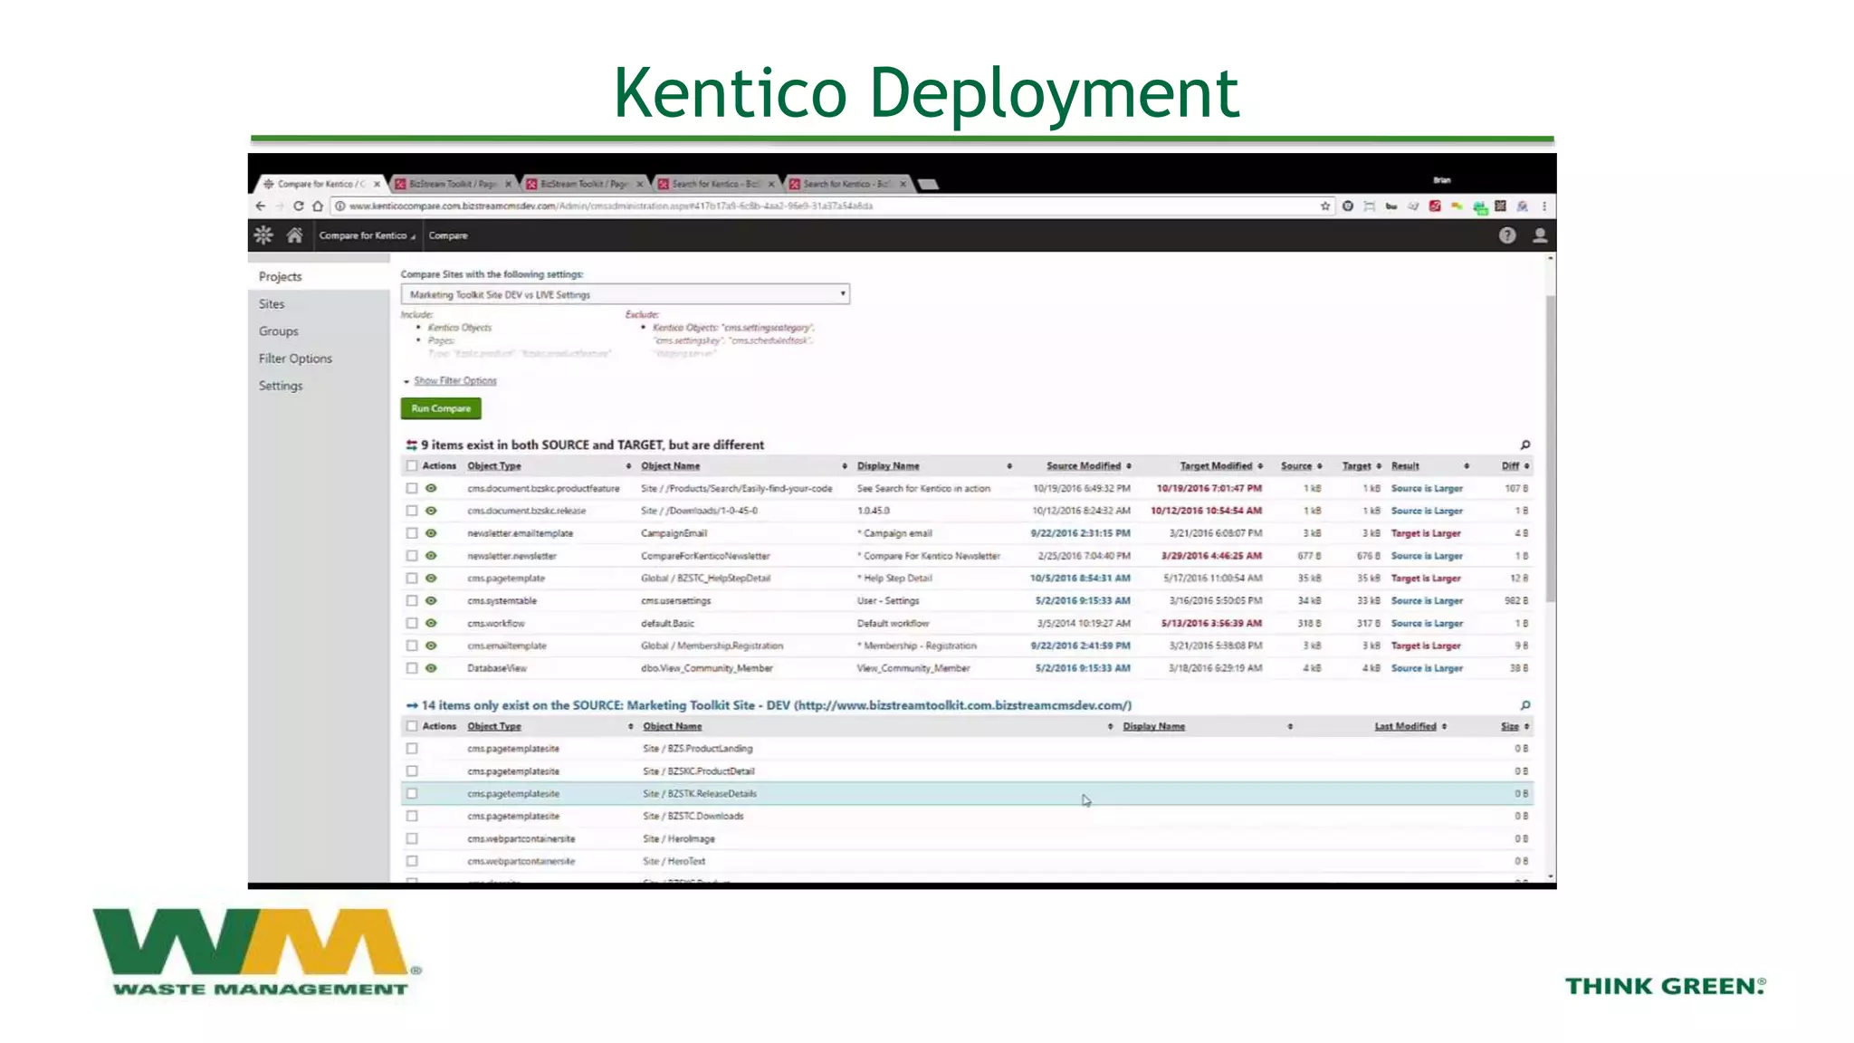View details eye icon for cms.document.bzskc.productfeature
This screenshot has height=1043, width=1854.
(431, 488)
